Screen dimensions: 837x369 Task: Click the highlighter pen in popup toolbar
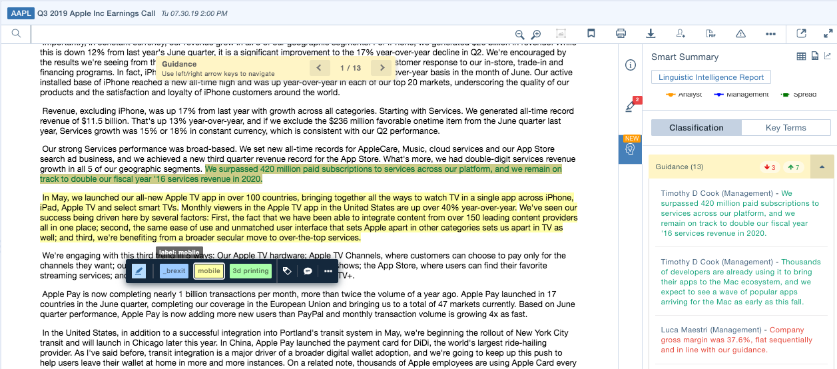[x=139, y=271]
